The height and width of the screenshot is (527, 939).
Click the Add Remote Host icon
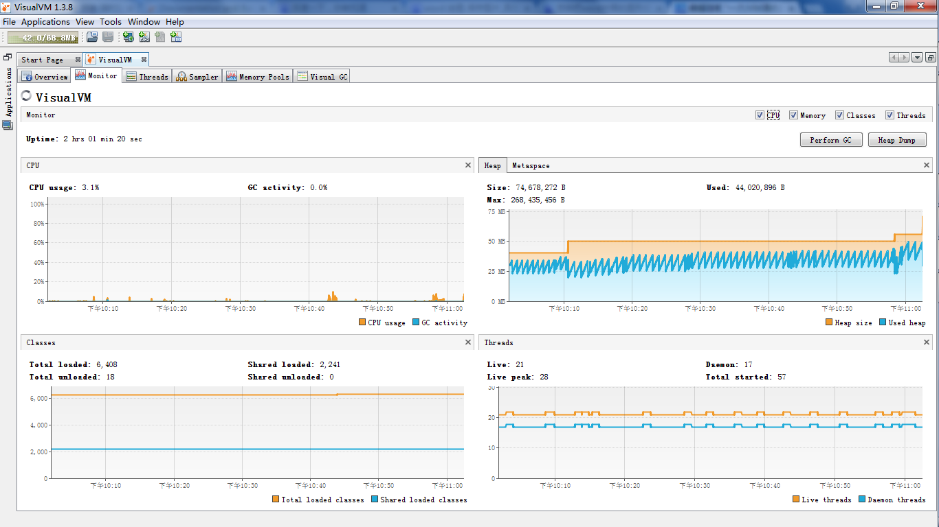pyautogui.click(x=129, y=37)
